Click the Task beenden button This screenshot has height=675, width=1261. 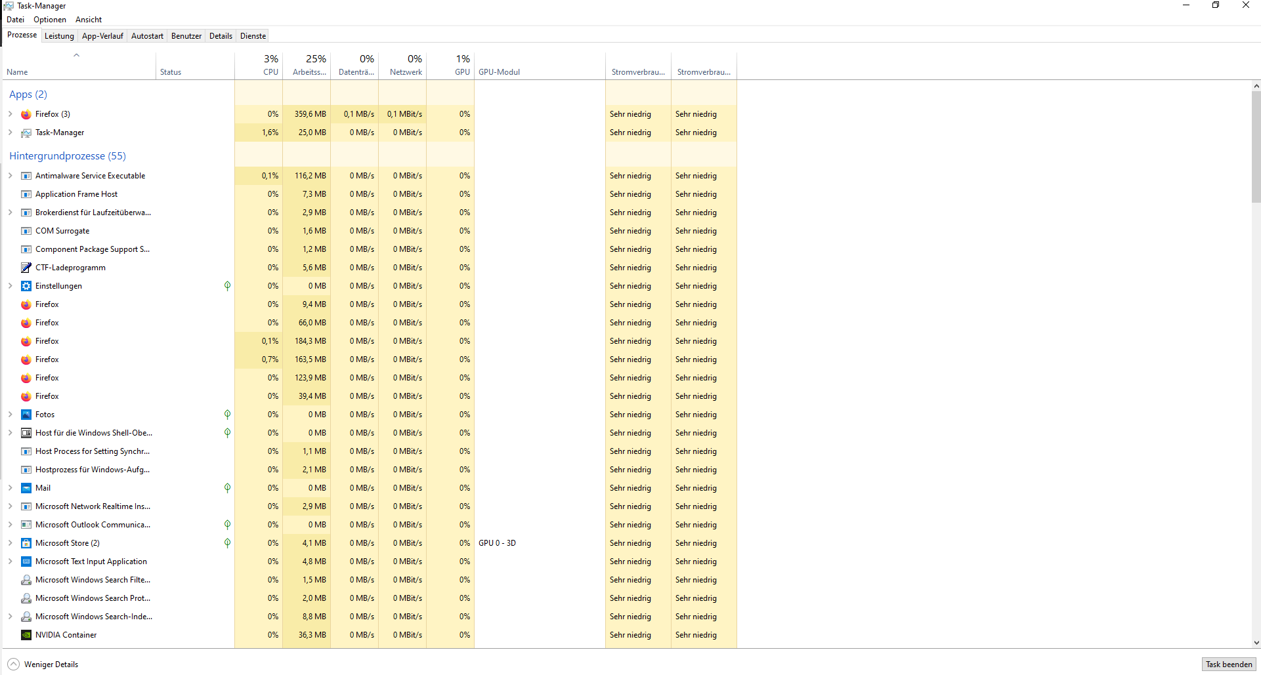pyautogui.click(x=1228, y=664)
